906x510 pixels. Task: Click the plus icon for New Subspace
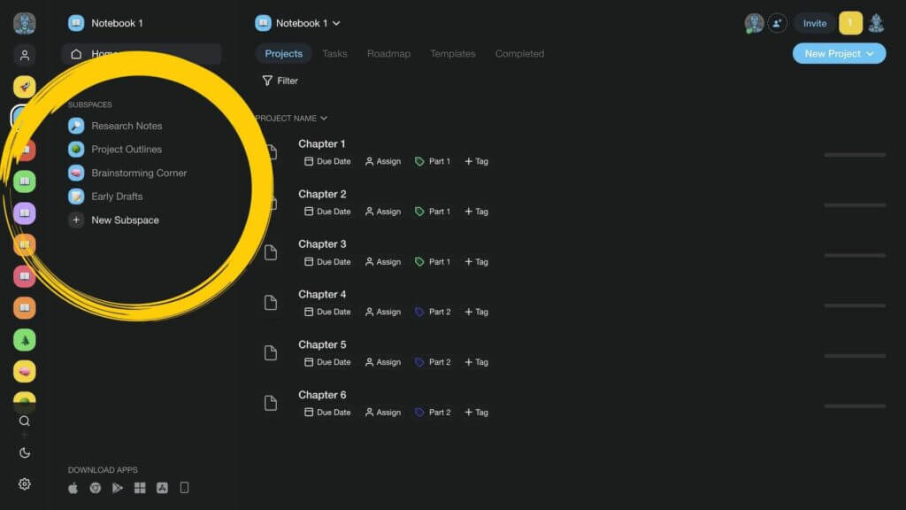[77, 220]
